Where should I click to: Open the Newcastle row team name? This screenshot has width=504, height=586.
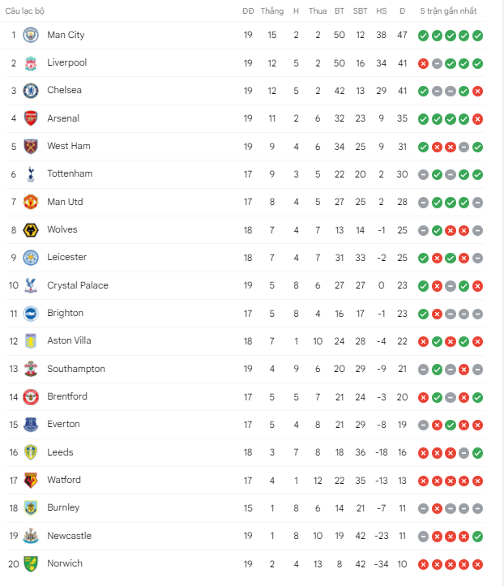point(69,536)
